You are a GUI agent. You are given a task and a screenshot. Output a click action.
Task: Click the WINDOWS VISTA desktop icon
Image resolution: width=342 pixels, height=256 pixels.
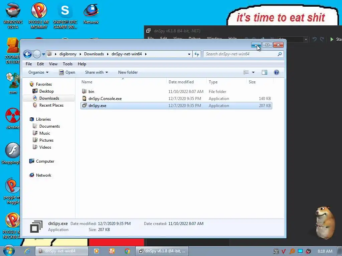tap(13, 16)
